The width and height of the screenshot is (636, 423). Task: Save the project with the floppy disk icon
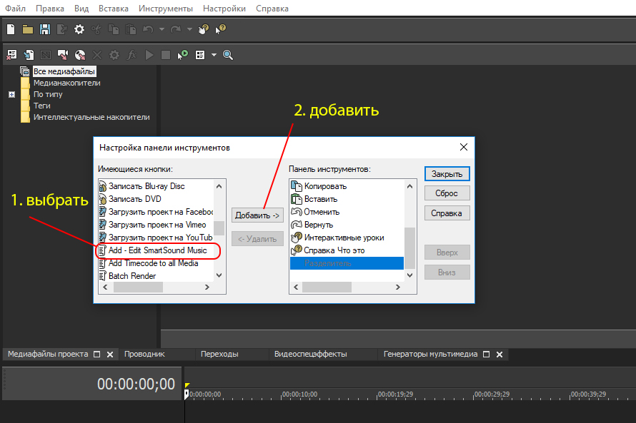pos(44,29)
